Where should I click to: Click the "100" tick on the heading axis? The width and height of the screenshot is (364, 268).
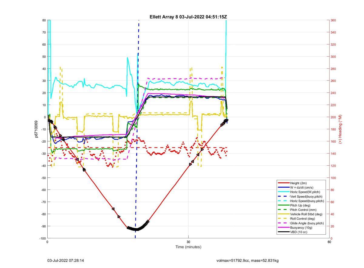333,178
